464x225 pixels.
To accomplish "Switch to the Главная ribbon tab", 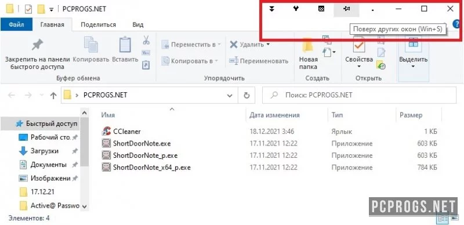I will [52, 24].
